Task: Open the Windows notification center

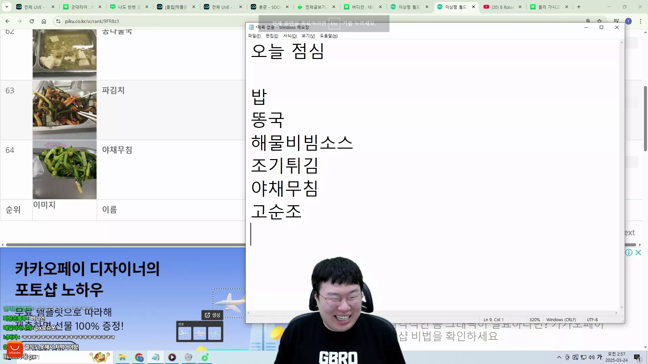Action: [x=637, y=357]
